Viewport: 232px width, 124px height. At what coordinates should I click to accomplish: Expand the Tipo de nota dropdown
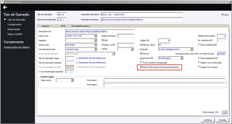[95, 45]
